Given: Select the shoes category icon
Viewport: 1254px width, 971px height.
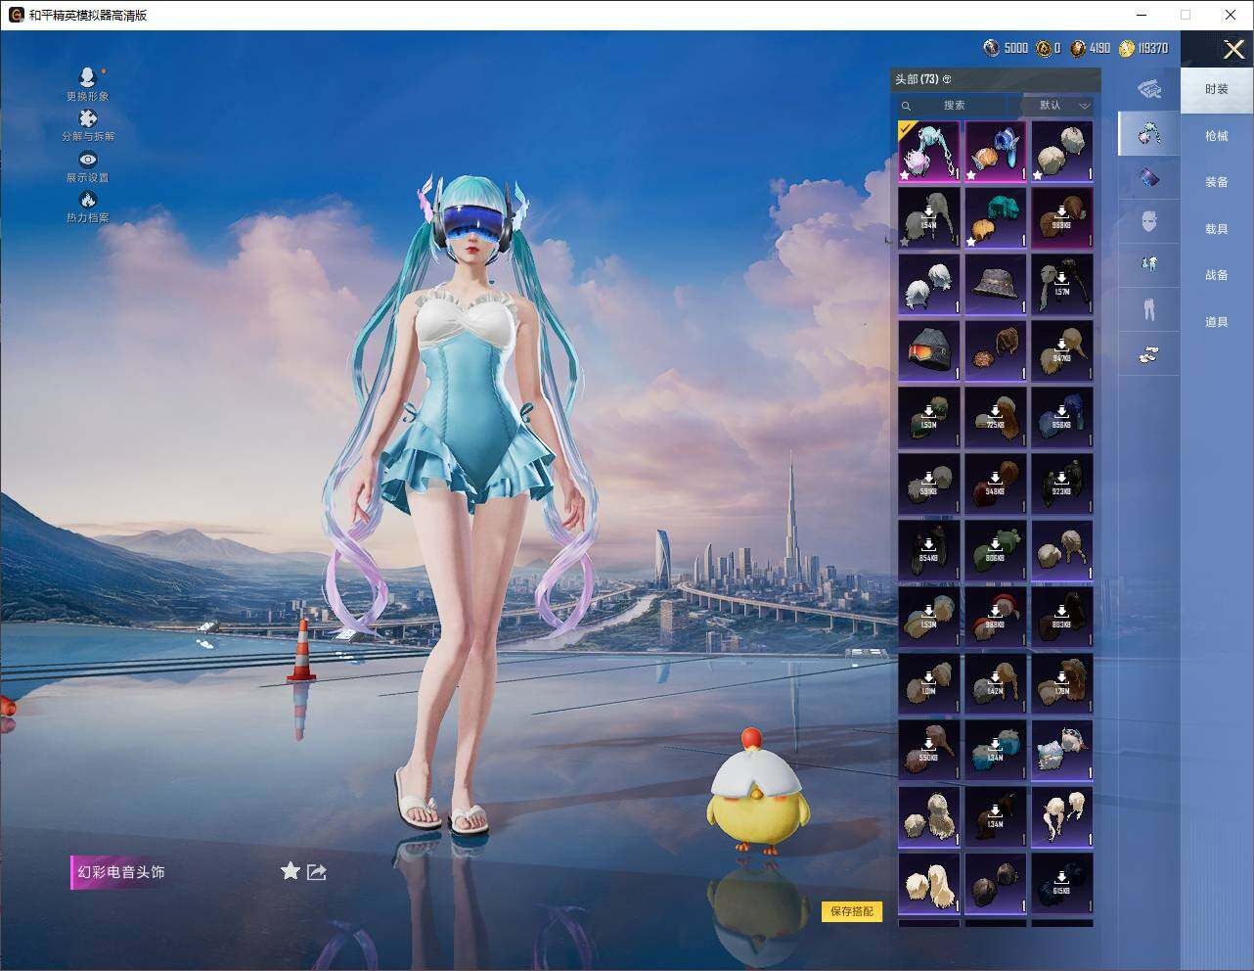Looking at the screenshot, I should tap(1149, 354).
